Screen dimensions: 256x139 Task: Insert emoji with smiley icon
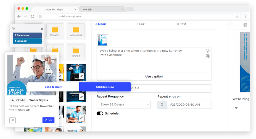pos(207,51)
